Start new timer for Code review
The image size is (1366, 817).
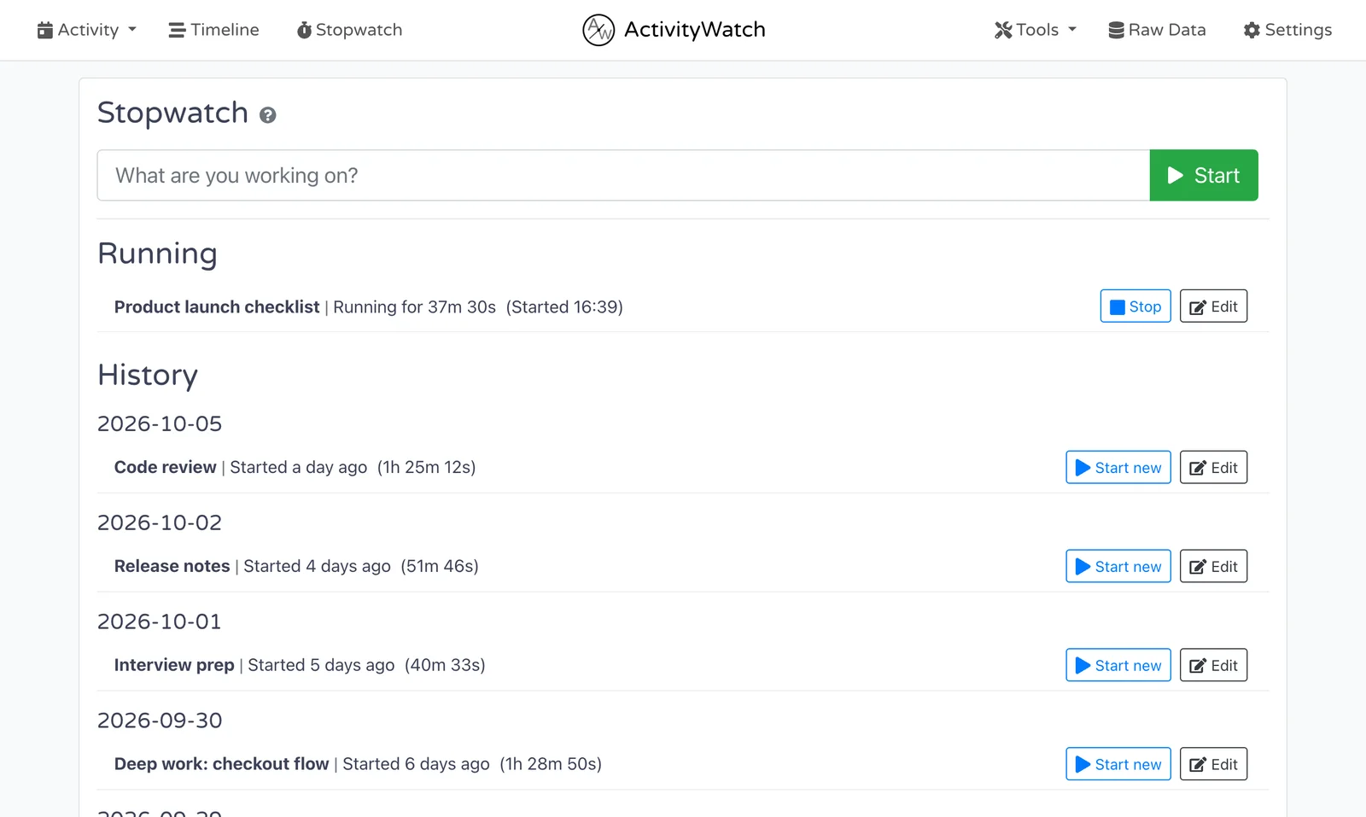click(x=1118, y=468)
